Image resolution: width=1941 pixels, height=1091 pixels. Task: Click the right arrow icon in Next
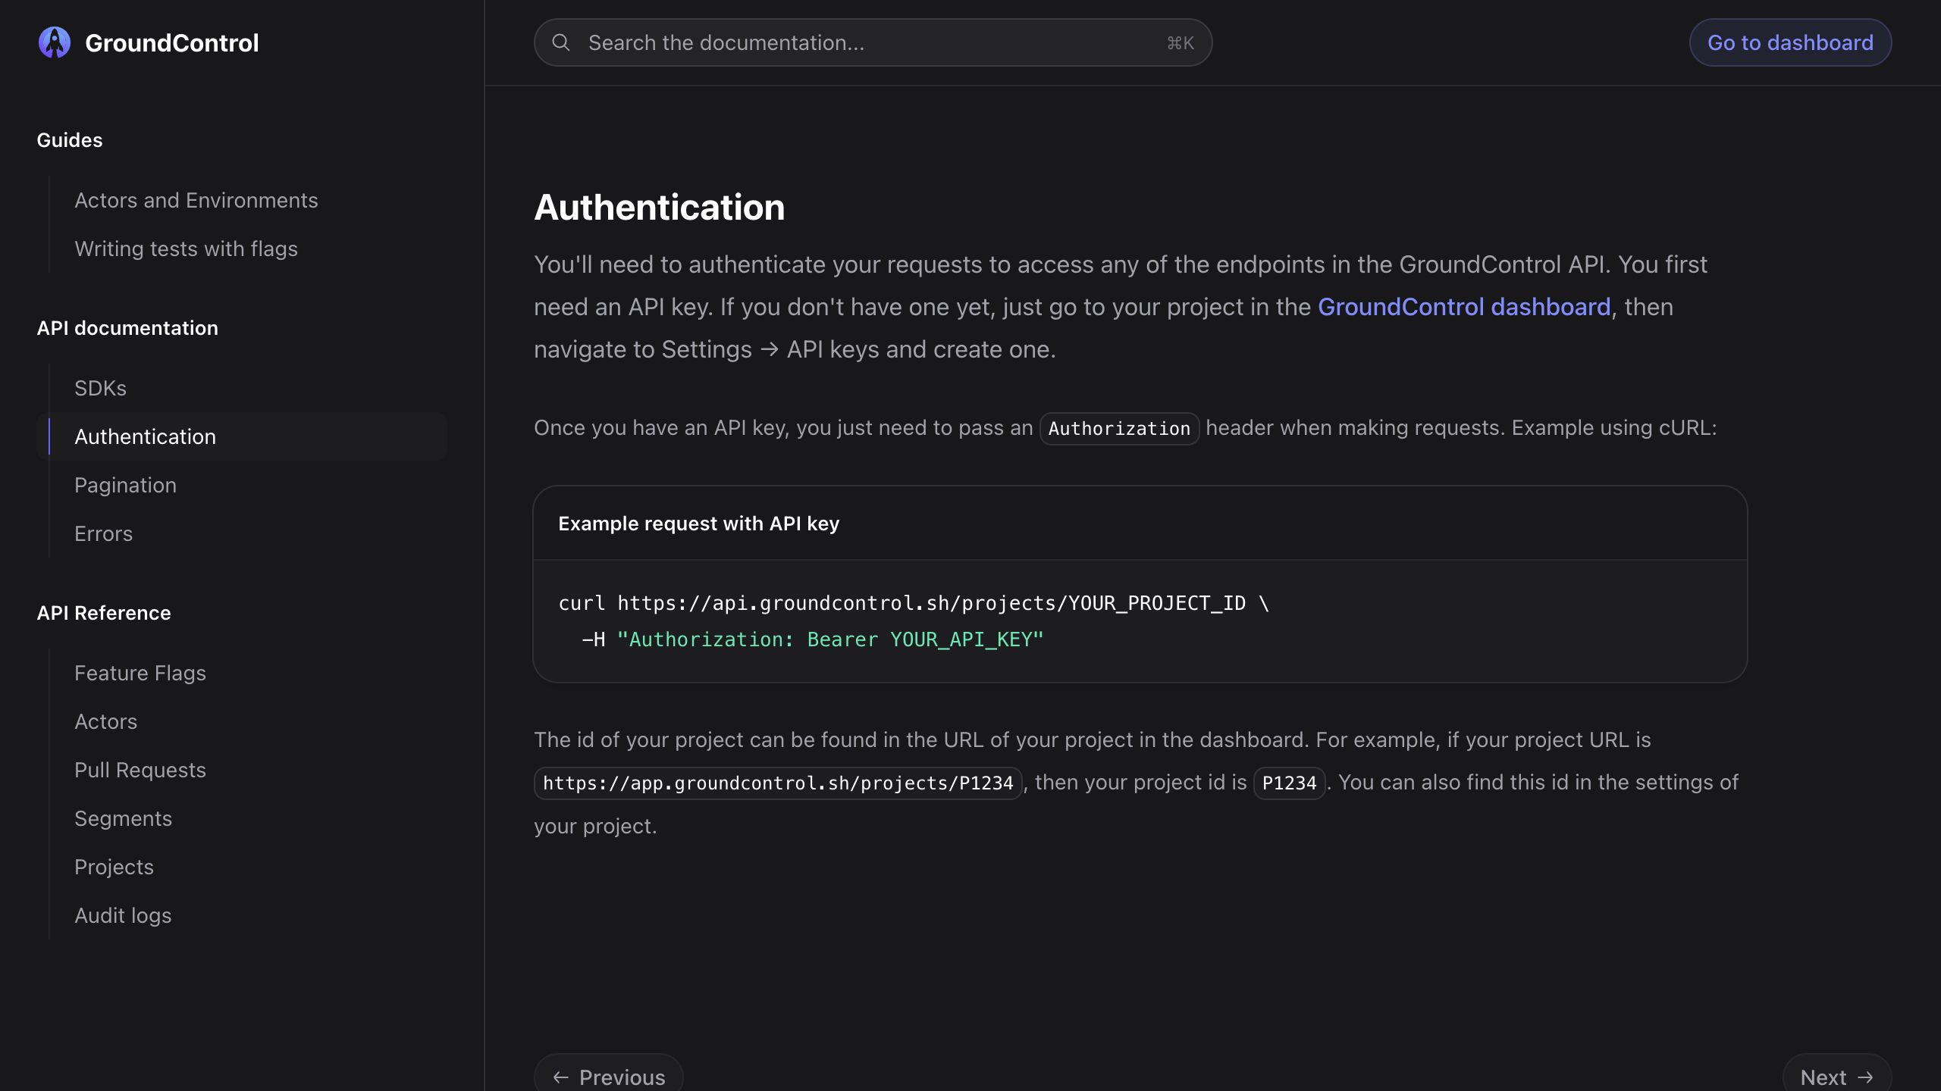(x=1866, y=1077)
